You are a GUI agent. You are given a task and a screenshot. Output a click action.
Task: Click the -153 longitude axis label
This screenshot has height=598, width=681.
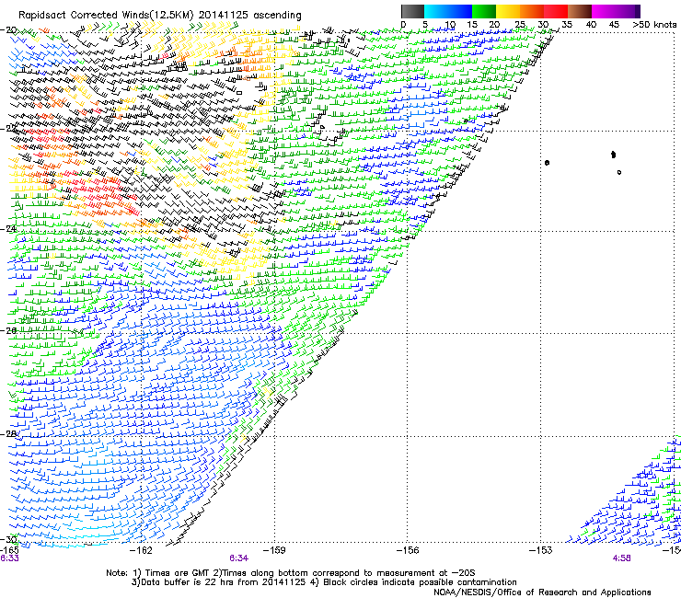540,550
